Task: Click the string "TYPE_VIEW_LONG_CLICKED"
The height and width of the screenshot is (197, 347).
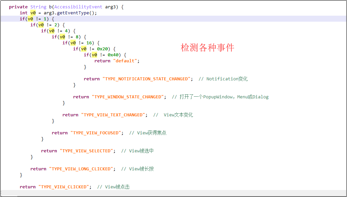Action: 81,169
